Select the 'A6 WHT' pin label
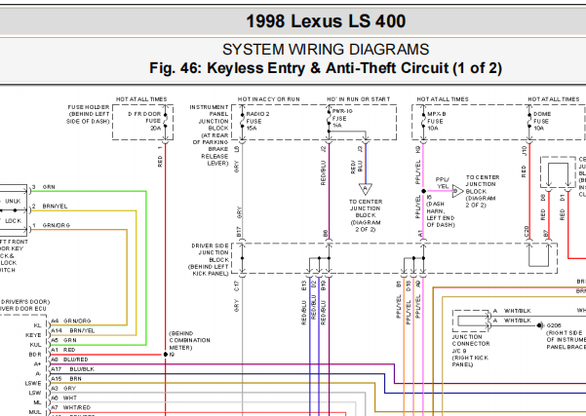The height and width of the screenshot is (416, 586). pos(64,398)
